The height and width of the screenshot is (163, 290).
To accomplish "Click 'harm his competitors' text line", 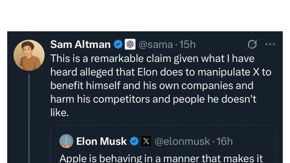I will tap(153, 99).
